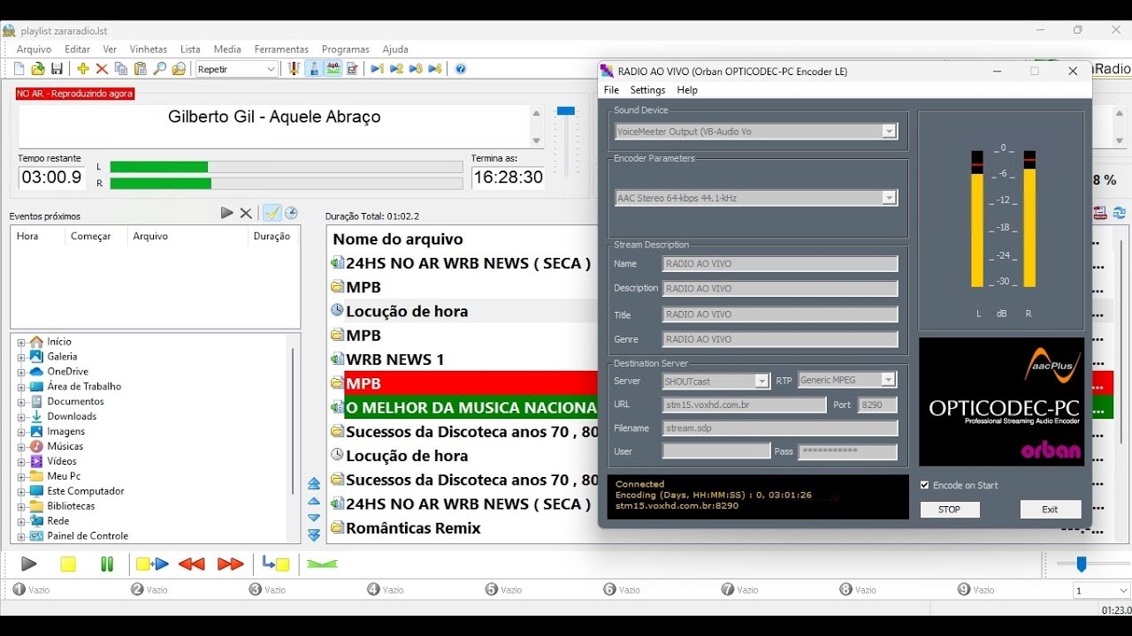The width and height of the screenshot is (1132, 636).
Task: Create a new playlist with the blank page icon
Action: point(19,69)
